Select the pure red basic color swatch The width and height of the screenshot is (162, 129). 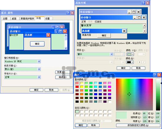pos(77,87)
